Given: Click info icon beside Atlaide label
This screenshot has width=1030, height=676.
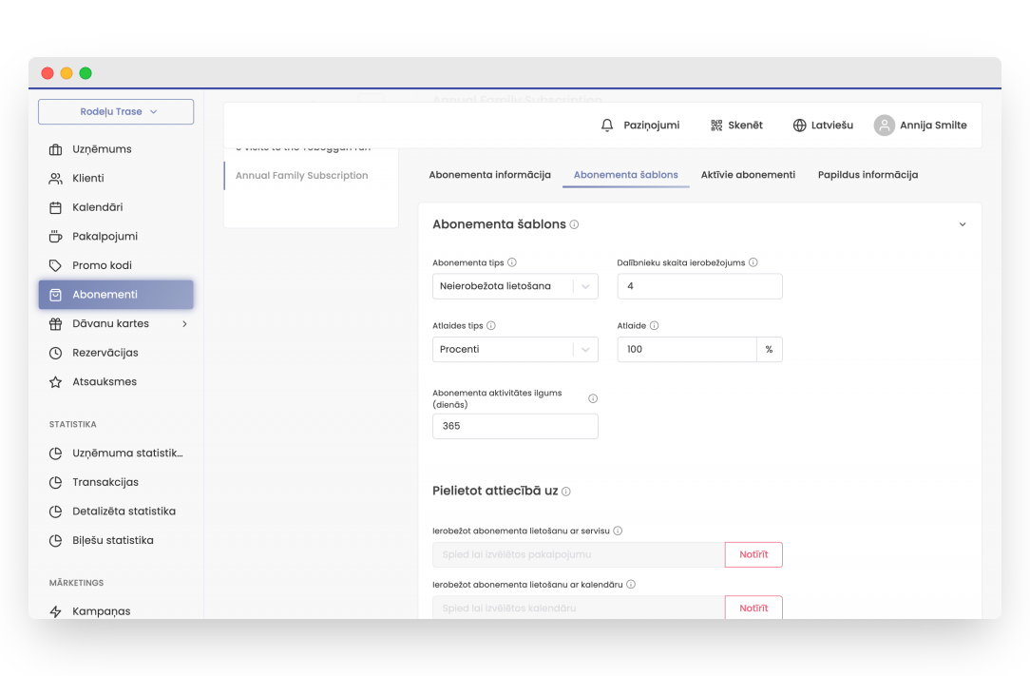Looking at the screenshot, I should [654, 325].
